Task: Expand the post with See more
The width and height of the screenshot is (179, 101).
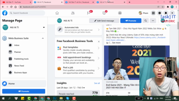Action: point(116,43)
